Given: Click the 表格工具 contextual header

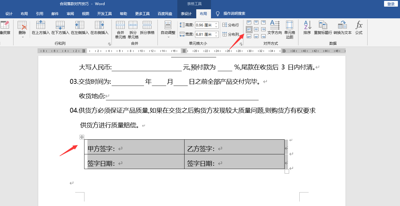Looking at the screenshot, I should tap(194, 4).
